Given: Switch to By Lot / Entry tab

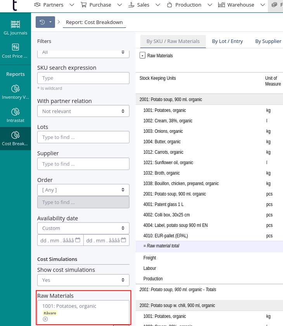Looking at the screenshot, I should [x=227, y=41].
